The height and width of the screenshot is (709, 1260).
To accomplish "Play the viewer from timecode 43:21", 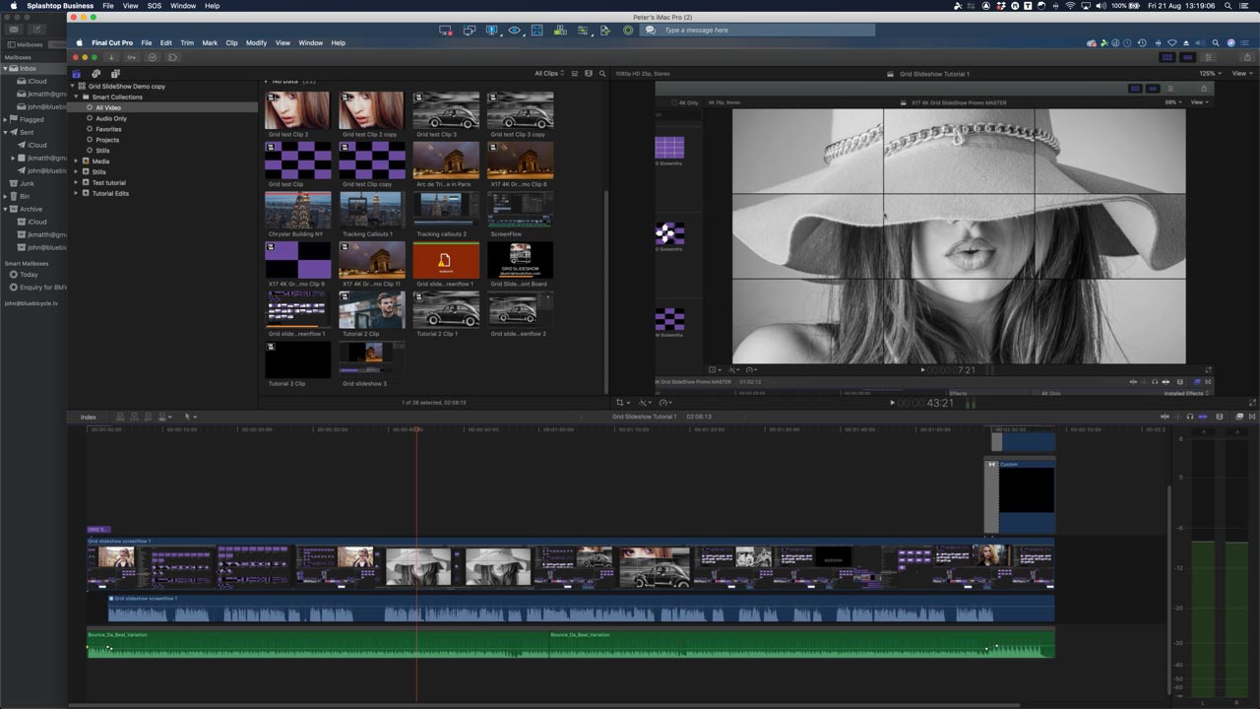I will tap(892, 402).
